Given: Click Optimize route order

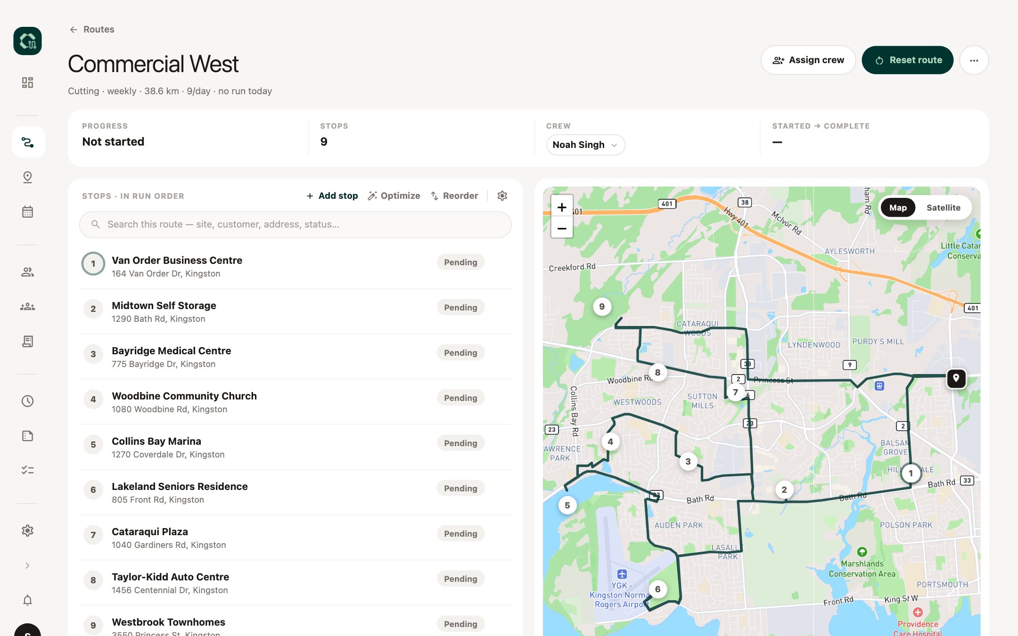Looking at the screenshot, I should tap(394, 196).
